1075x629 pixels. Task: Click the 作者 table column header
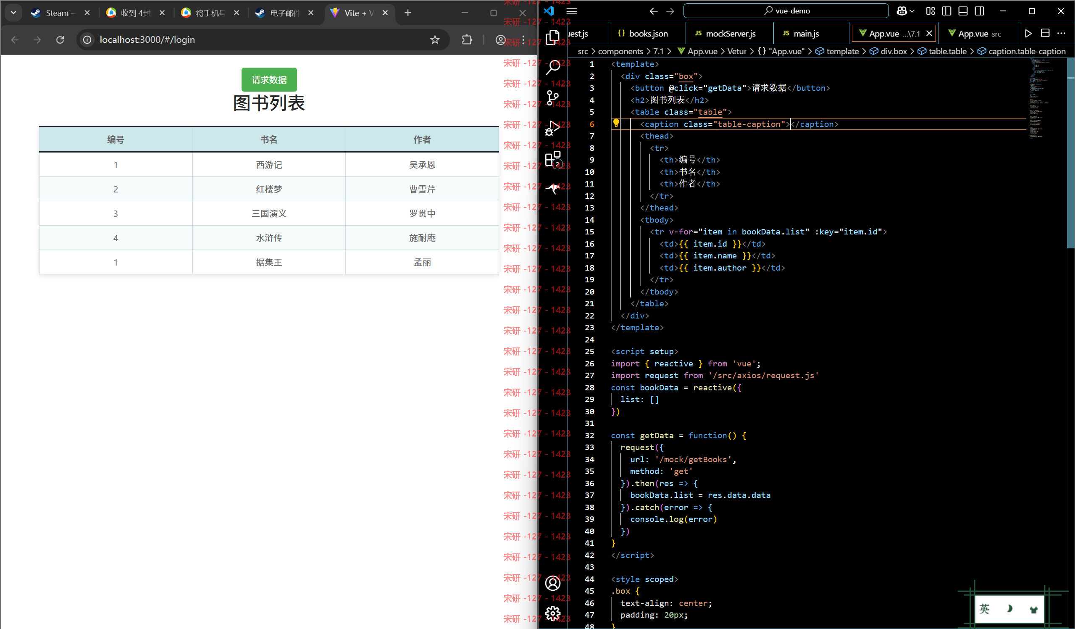[422, 139]
